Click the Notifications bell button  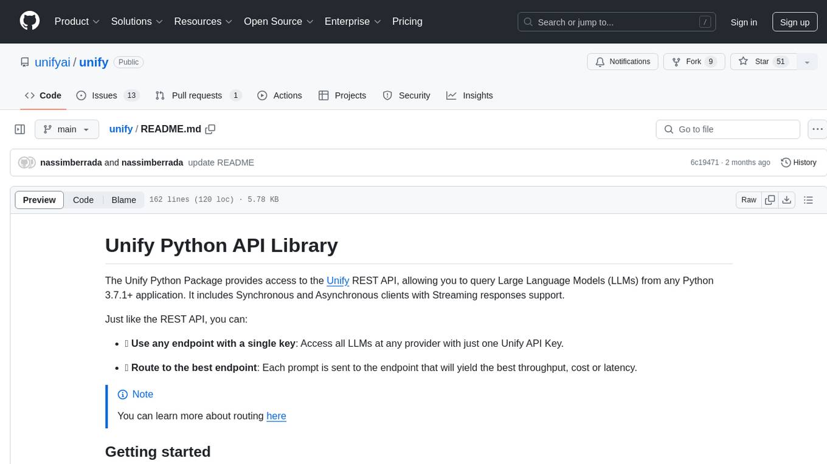623,61
